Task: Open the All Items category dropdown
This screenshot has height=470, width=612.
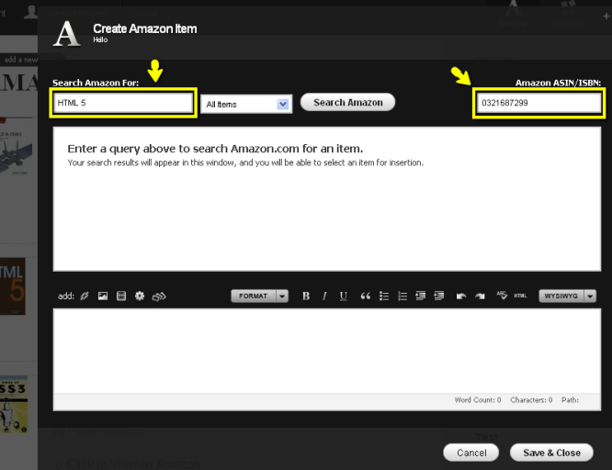Action: point(246,105)
